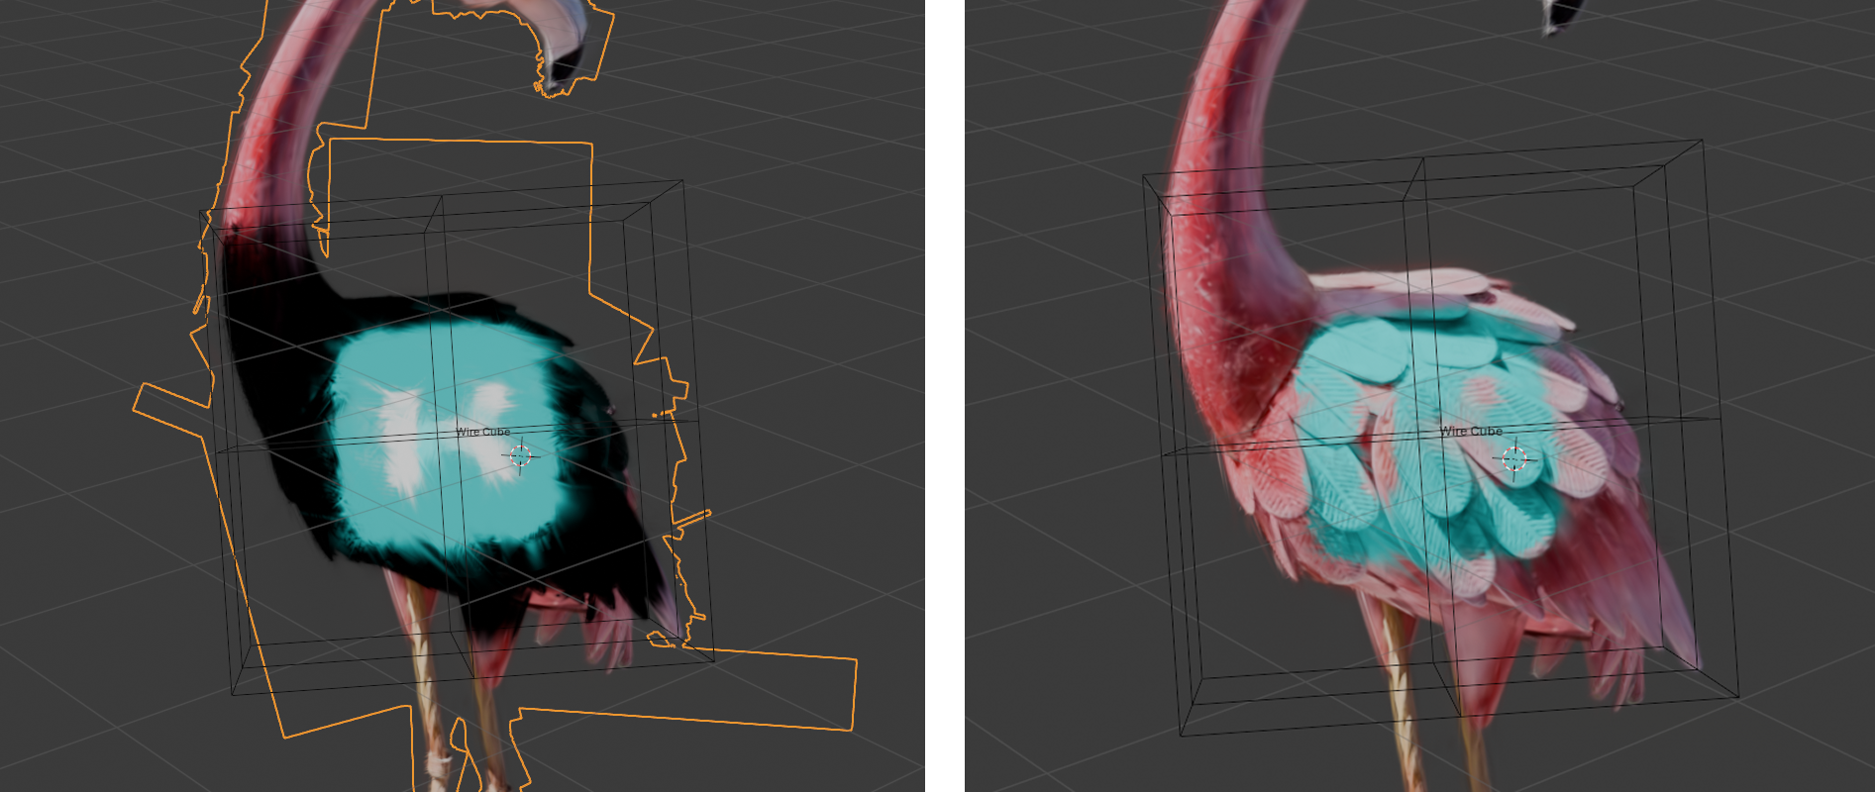
Task: Click the pink tail feathers on left flamingo
Action: coord(604,634)
